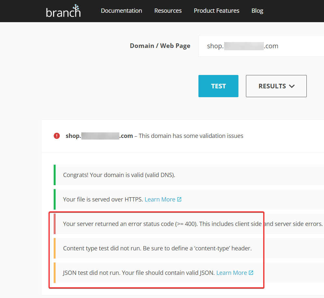Select 'Your file is served over HTTPS' text
This screenshot has height=298, width=324.
103,200
